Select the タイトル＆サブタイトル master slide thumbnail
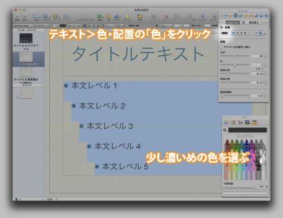283x218 pixels. (x=26, y=38)
